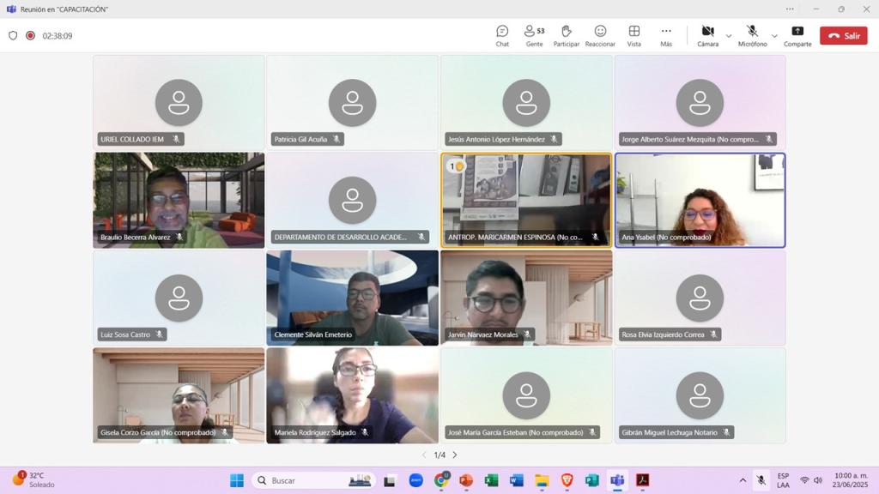Open title bar three-dot options menu

click(790, 9)
